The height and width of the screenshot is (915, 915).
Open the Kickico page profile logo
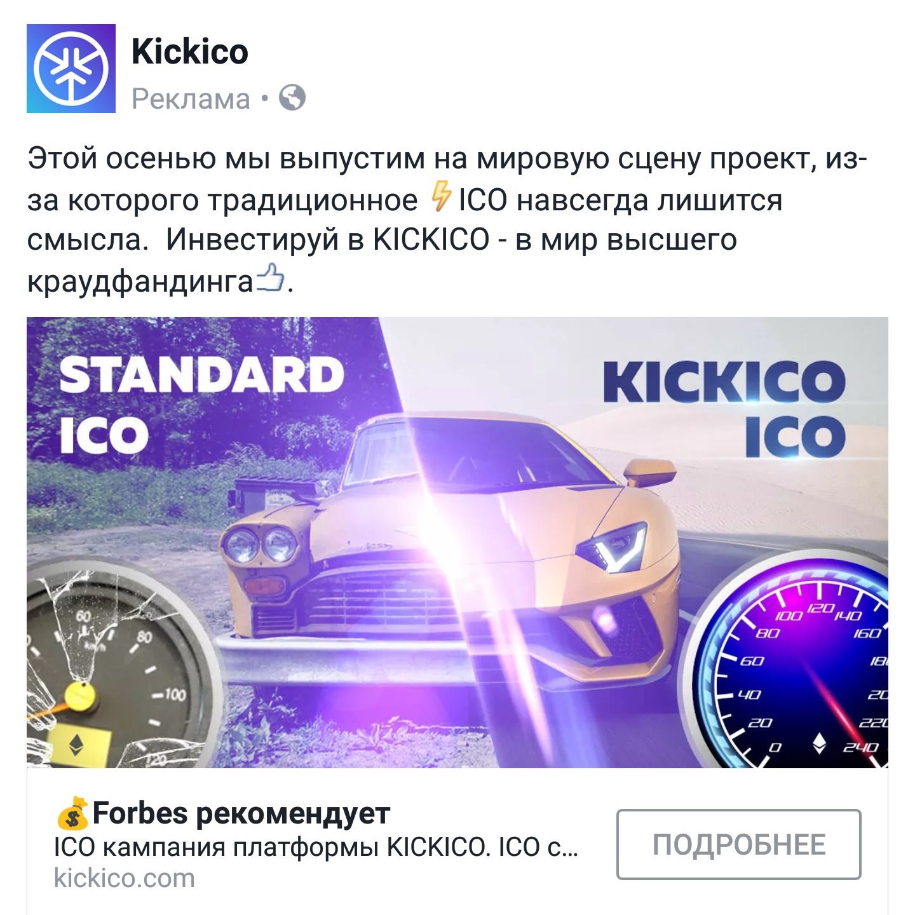pyautogui.click(x=71, y=69)
